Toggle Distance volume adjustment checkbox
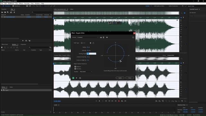Viewport: 206px width, 116px height. click(75, 67)
